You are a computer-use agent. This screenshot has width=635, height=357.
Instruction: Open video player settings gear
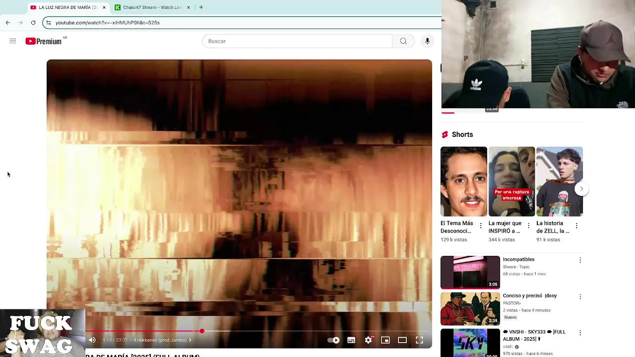pyautogui.click(x=368, y=340)
